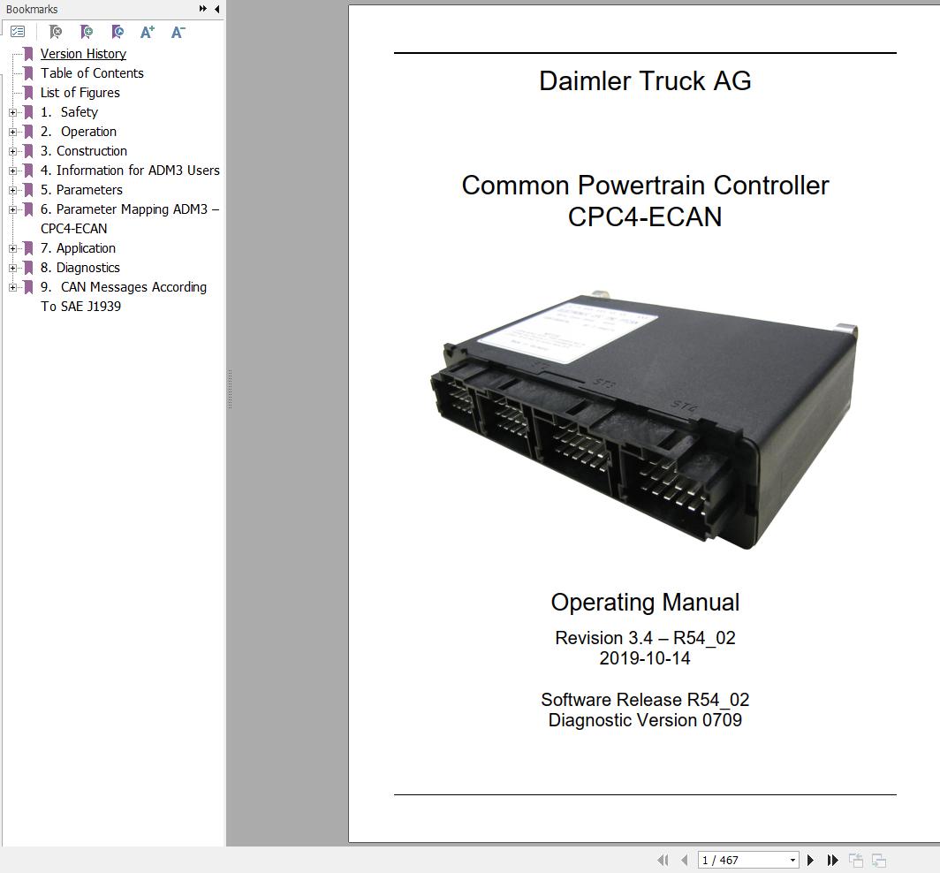Viewport: 940px width, 873px height.
Task: Click the Diagnostic Version 0709 line
Action: click(645, 720)
